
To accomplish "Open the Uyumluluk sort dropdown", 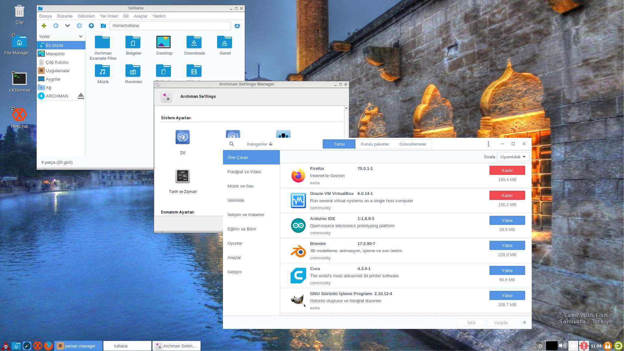I will [x=513, y=157].
